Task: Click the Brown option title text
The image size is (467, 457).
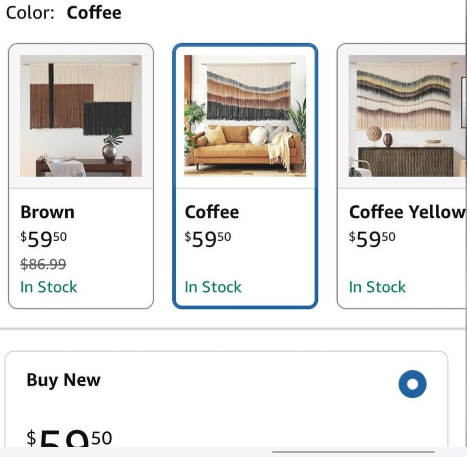Action: (x=47, y=212)
